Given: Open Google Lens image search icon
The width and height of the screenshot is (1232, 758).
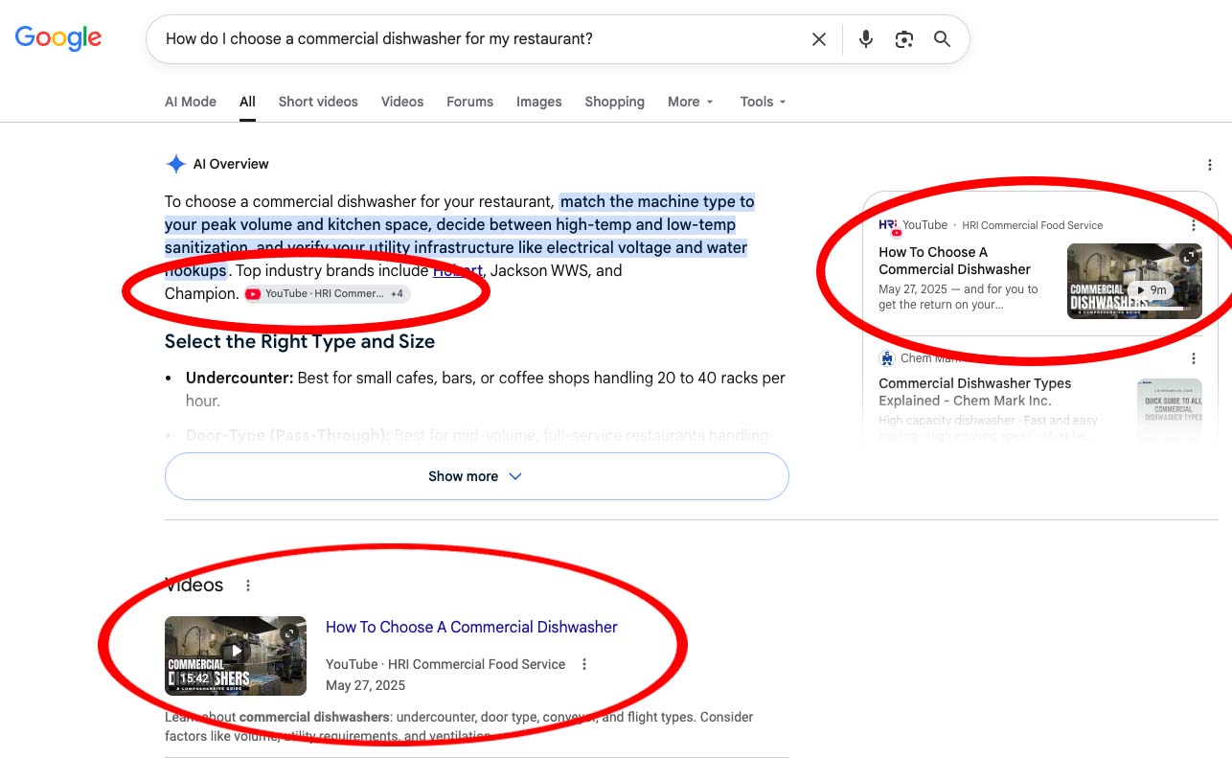Looking at the screenshot, I should click(x=904, y=39).
